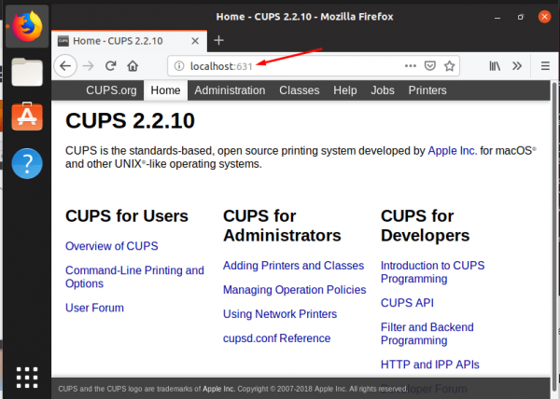Open Managing Operation Policies link
560x399 pixels.
(294, 290)
